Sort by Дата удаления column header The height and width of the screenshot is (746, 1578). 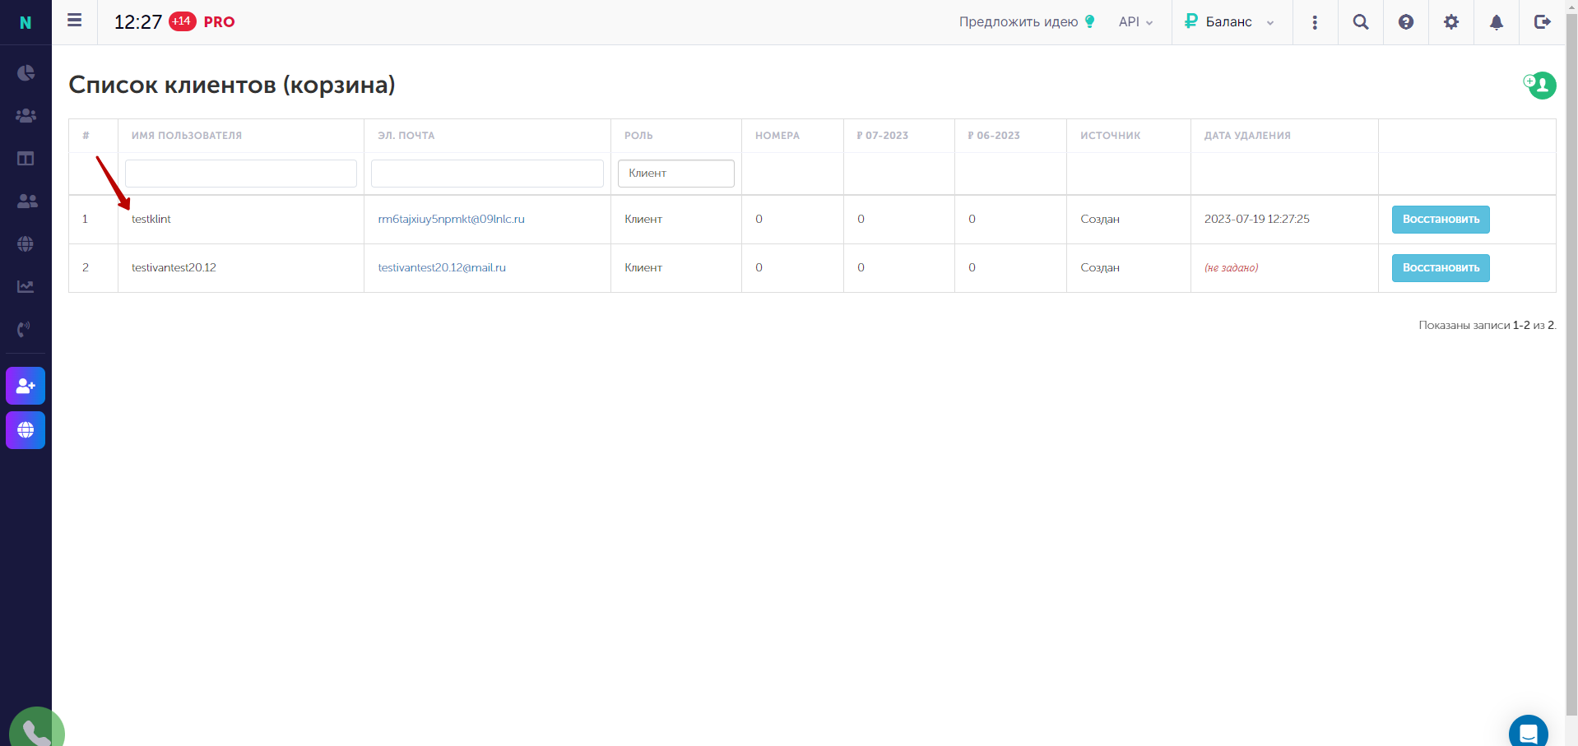click(x=1247, y=136)
